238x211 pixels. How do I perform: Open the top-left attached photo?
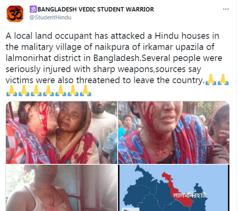[61, 133]
